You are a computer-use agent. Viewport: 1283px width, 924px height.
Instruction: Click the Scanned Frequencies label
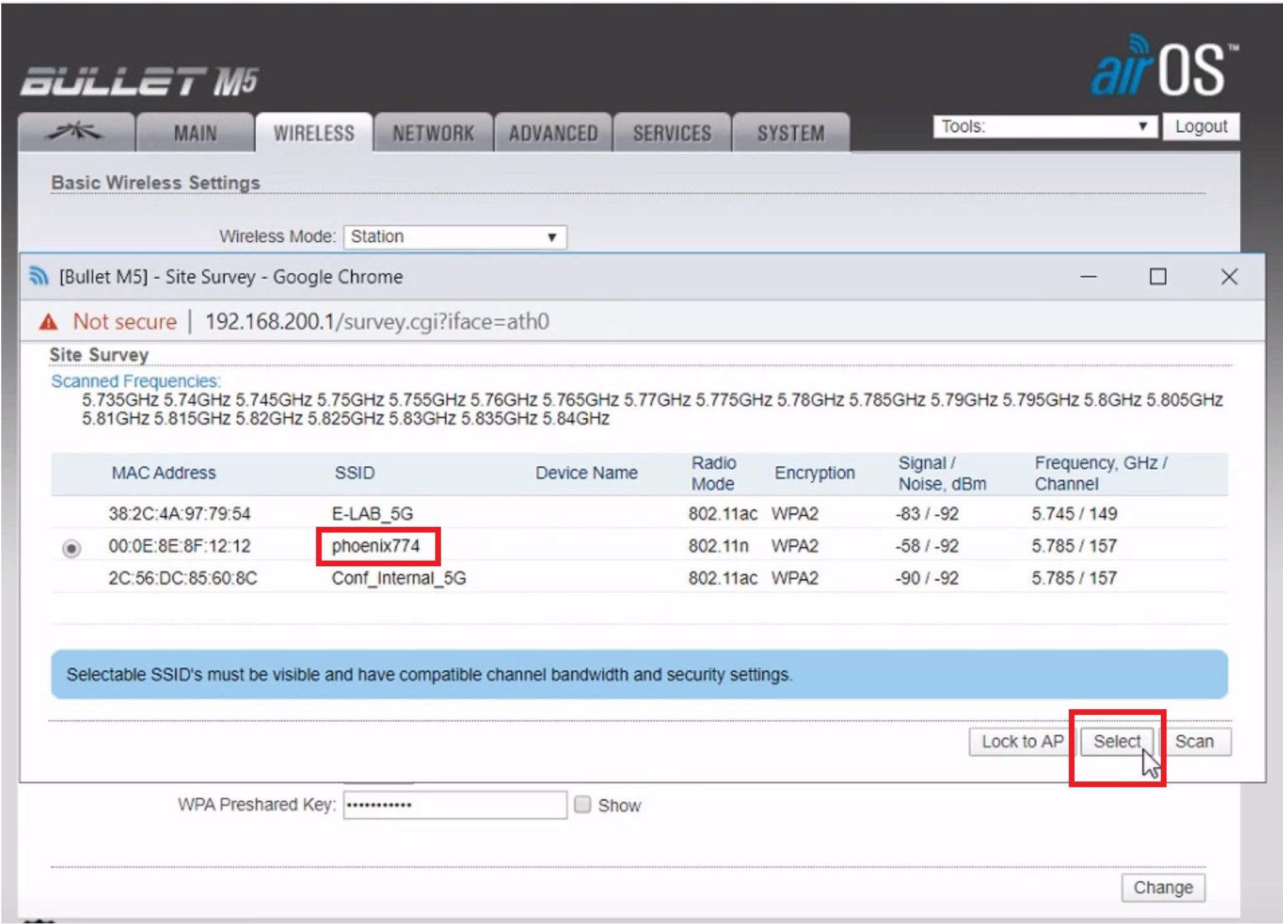tap(135, 381)
